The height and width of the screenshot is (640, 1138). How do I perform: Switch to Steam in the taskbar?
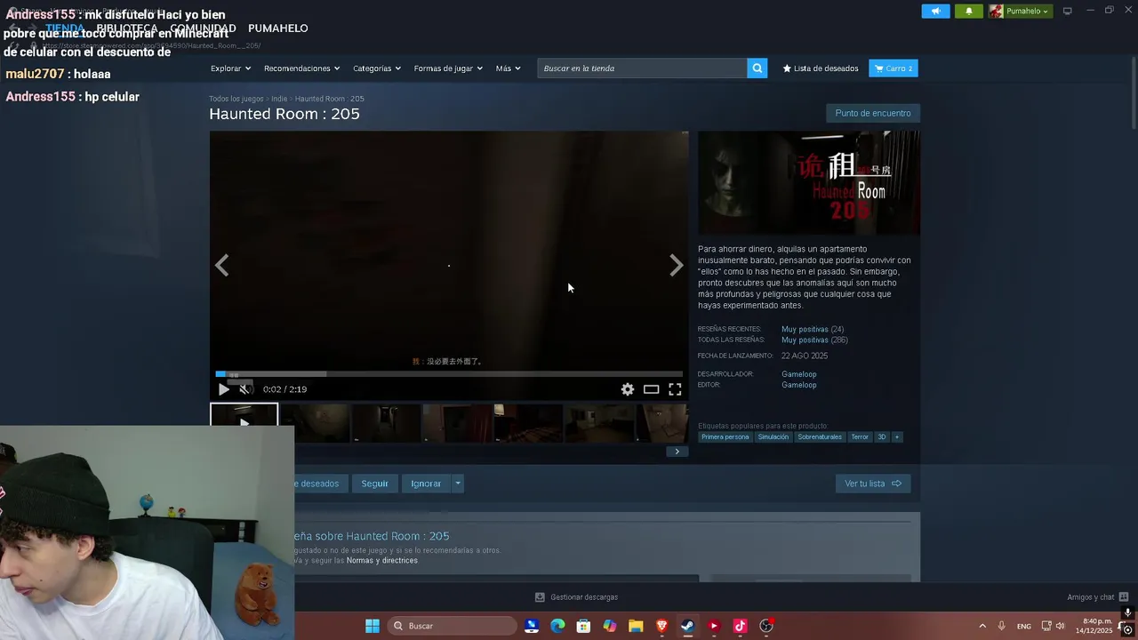(687, 626)
